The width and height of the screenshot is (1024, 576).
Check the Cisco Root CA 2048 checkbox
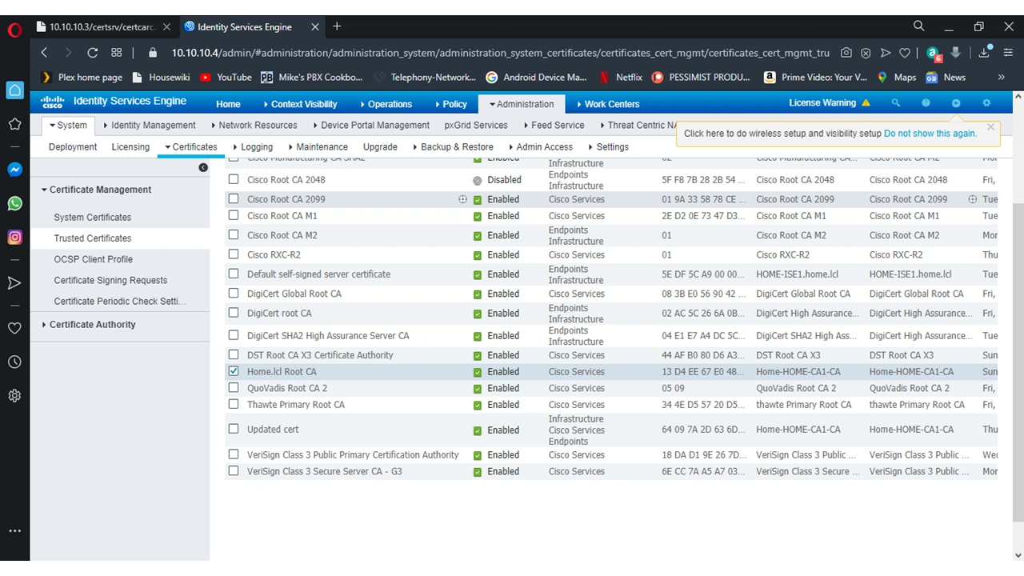coord(234,179)
